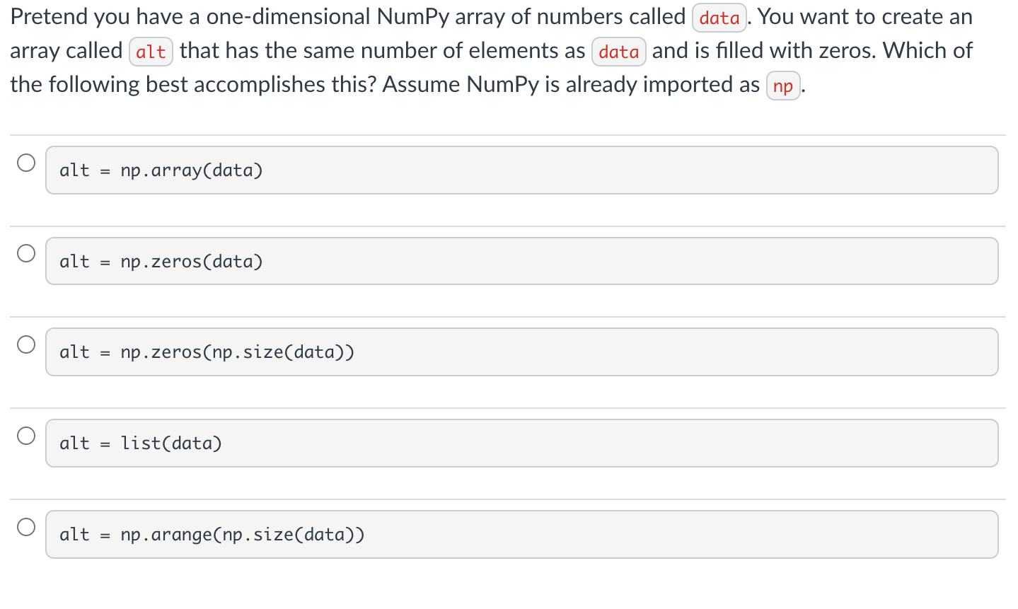Click the code box with np.arange(np.size(data))
The width and height of the screenshot is (1018, 609).
coord(521,534)
